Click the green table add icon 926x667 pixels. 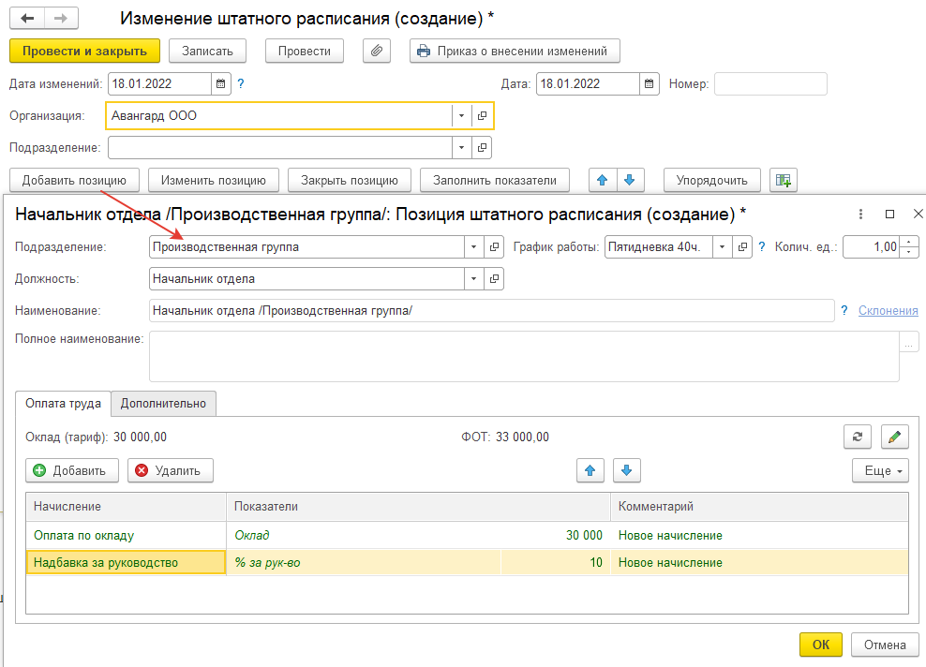782,180
